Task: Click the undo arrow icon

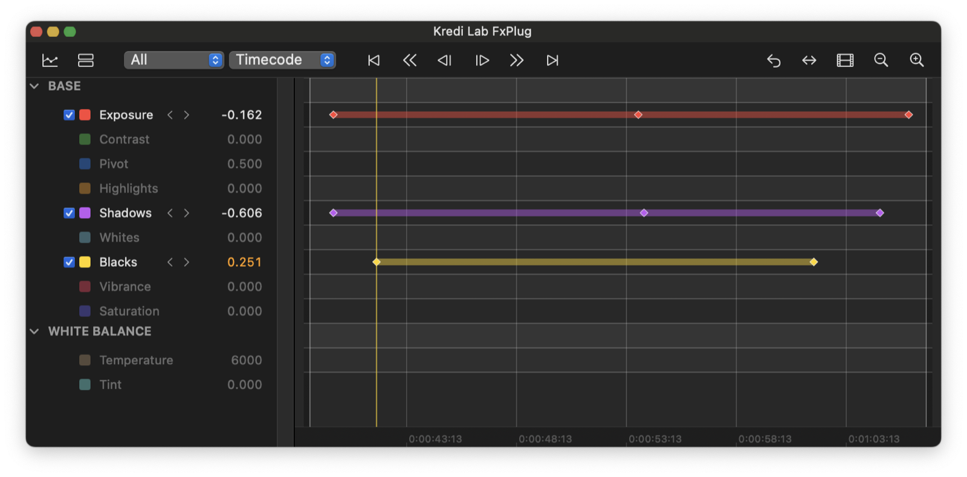Action: pyautogui.click(x=774, y=60)
